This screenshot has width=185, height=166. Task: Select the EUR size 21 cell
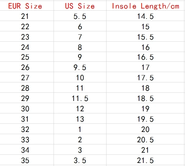(27, 16)
